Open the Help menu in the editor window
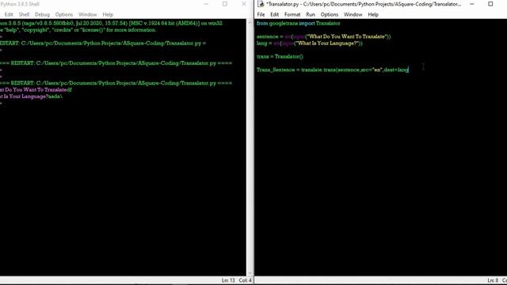Viewport: 507px width, 285px height. (373, 14)
